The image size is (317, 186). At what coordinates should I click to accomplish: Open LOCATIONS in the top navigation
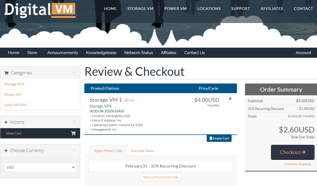(x=209, y=9)
